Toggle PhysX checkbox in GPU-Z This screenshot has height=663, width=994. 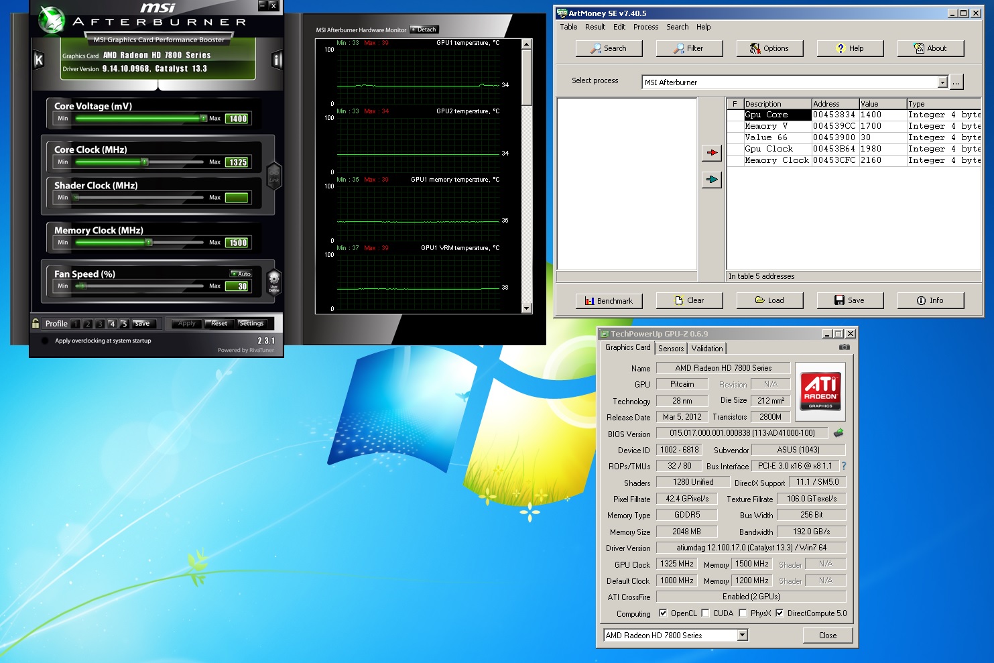click(x=743, y=613)
